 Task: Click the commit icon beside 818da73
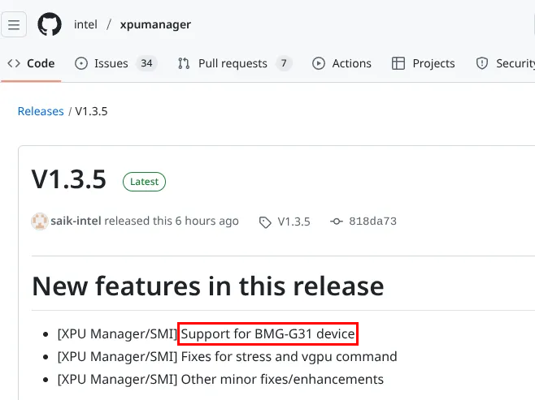pyautogui.click(x=337, y=222)
